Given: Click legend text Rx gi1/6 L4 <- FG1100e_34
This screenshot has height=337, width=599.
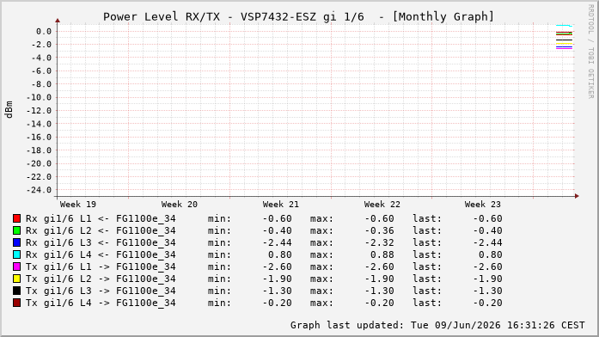Looking at the screenshot, I should point(101,254).
